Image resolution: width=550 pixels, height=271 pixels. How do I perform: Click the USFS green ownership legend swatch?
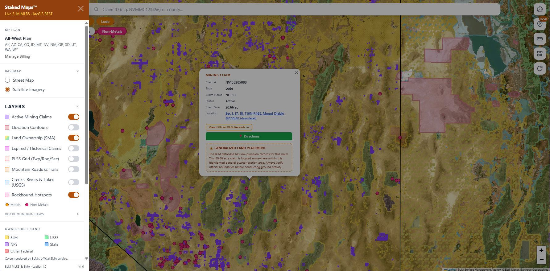(x=47, y=237)
